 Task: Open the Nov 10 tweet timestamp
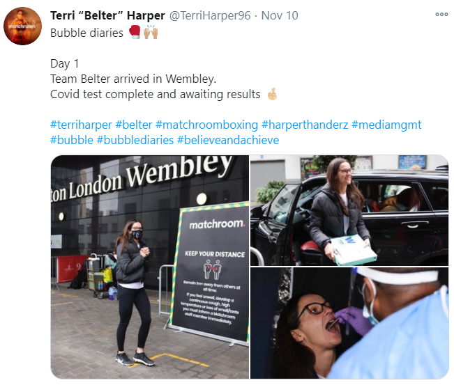[280, 15]
